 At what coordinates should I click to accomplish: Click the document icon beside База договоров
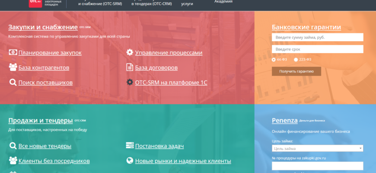coord(130,67)
